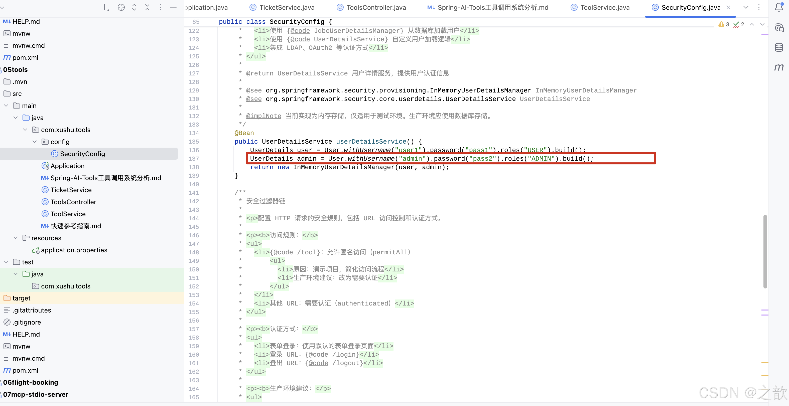Screen dimensions: 789x406
Task: Switch to the TicketService.java tab
Action: (x=287, y=7)
